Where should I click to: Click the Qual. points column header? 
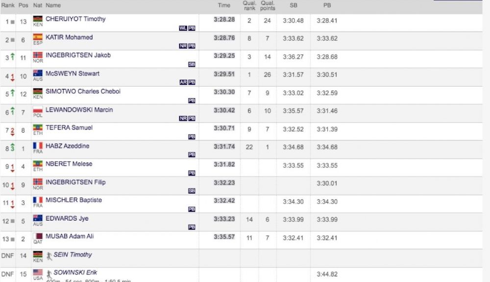[x=268, y=5]
